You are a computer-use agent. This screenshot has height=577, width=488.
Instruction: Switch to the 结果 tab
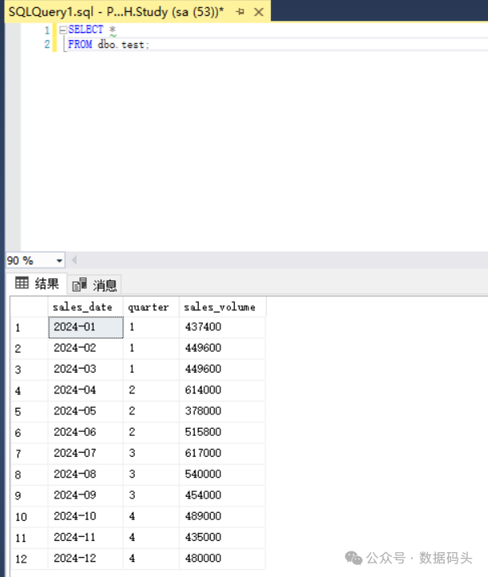[x=37, y=284]
